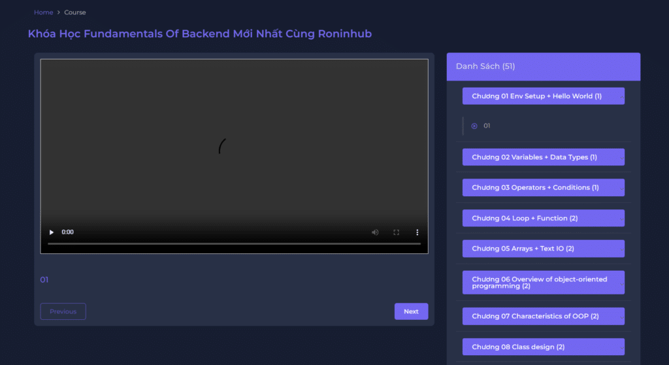
Task: Go to the Next lesson
Action: click(412, 311)
